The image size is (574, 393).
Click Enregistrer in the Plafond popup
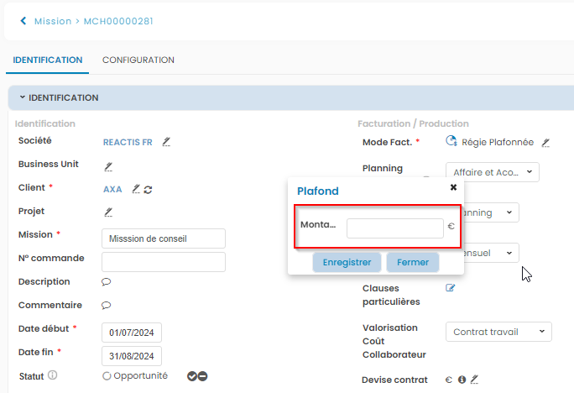[x=347, y=262]
